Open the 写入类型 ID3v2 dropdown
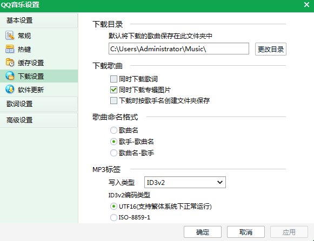Viewport: 314px width, 241px height. coord(185,182)
